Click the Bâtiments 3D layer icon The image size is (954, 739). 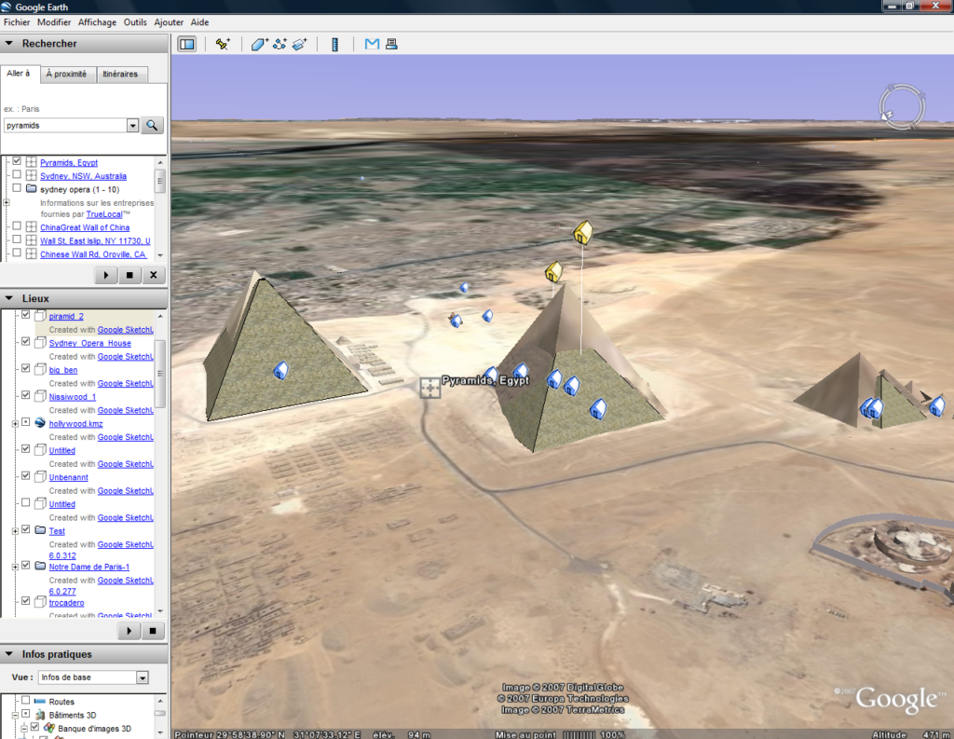pos(41,715)
